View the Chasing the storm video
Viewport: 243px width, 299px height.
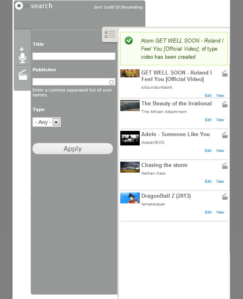pos(220,182)
